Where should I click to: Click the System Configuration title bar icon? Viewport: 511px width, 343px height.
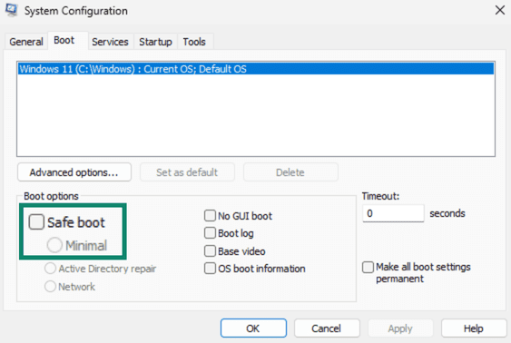pyautogui.click(x=12, y=10)
